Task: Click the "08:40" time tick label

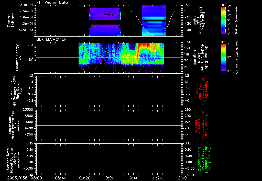Action: coord(60,178)
